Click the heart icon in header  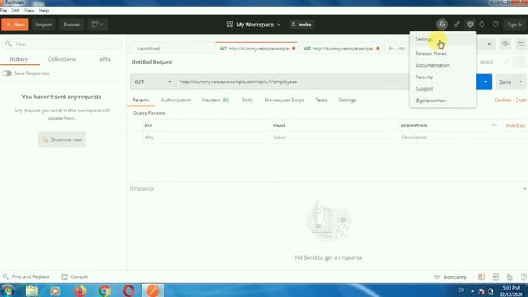(495, 24)
